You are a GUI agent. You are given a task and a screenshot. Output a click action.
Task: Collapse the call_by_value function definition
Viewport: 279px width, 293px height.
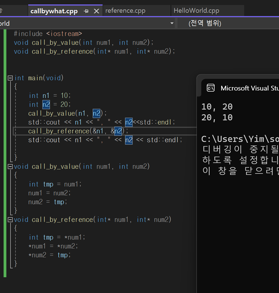pyautogui.click(x=10, y=166)
